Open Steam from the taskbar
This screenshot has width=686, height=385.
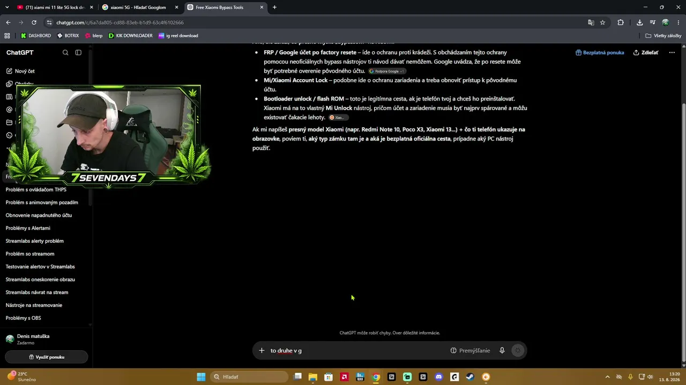(x=470, y=377)
